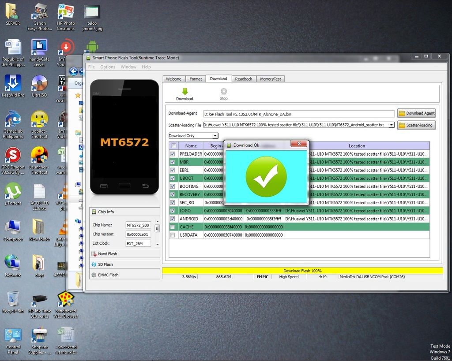This screenshot has width=452, height=361.
Task: Toggle the ANDROID partition checkbox
Action: (x=173, y=219)
